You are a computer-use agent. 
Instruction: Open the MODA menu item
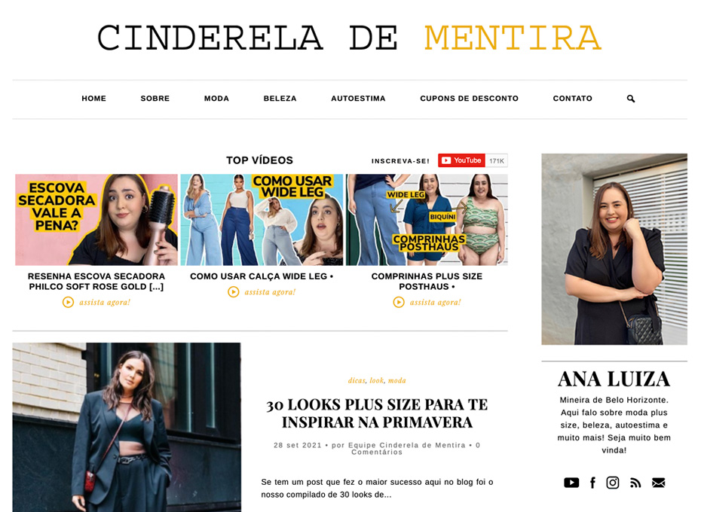coord(216,99)
